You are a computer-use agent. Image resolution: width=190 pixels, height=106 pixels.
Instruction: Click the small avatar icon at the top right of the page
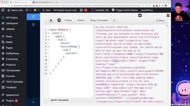(168, 15)
